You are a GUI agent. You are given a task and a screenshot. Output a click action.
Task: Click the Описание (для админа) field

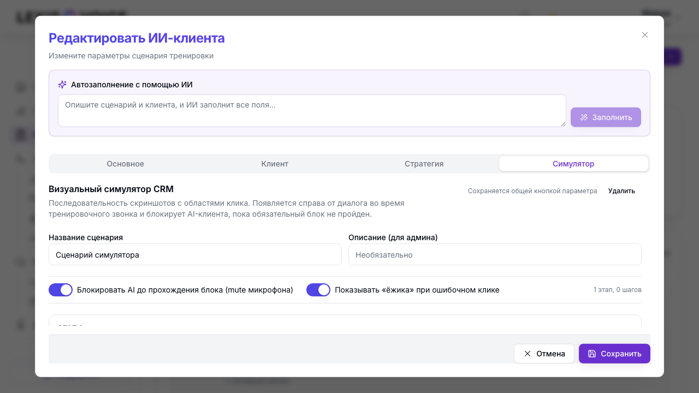(x=495, y=255)
